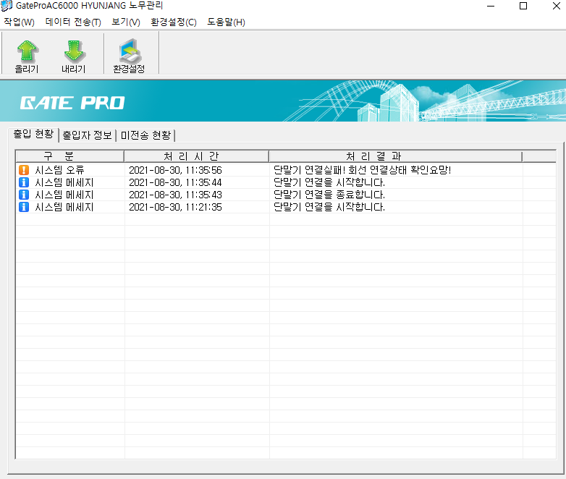Screen dimensions: 566x479
Task: Open the 환경설정(C) menu
Action: (x=174, y=22)
